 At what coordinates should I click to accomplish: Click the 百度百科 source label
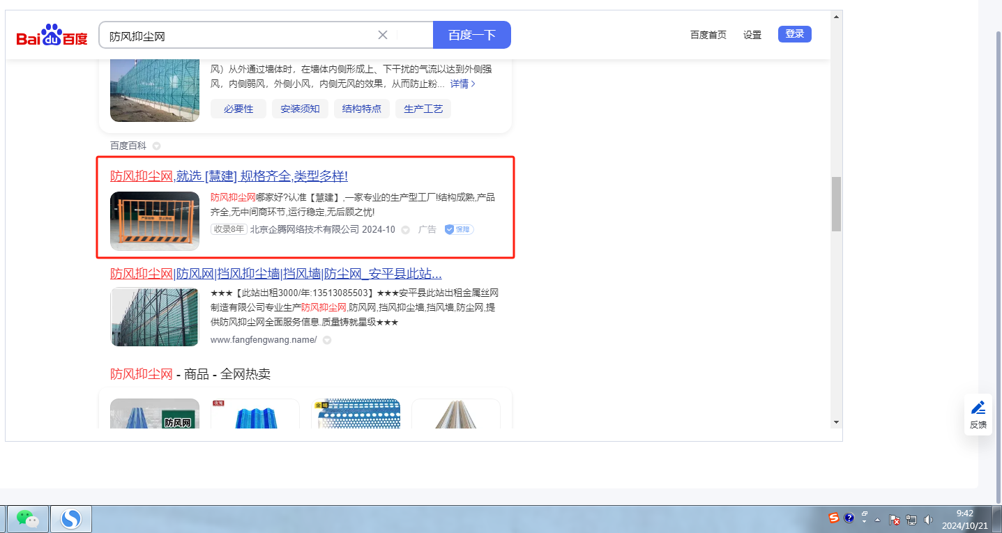(x=128, y=146)
